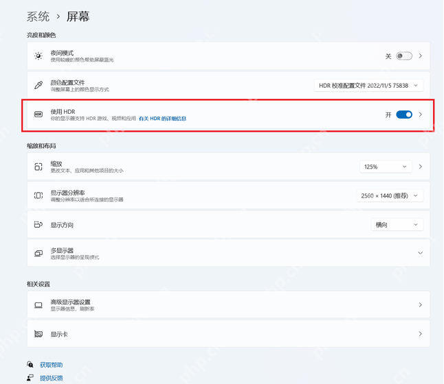Open the HDR details link (有关 HDR 的详细信息)

[162, 119]
